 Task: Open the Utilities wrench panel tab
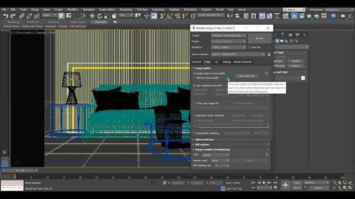pyautogui.click(x=305, y=35)
